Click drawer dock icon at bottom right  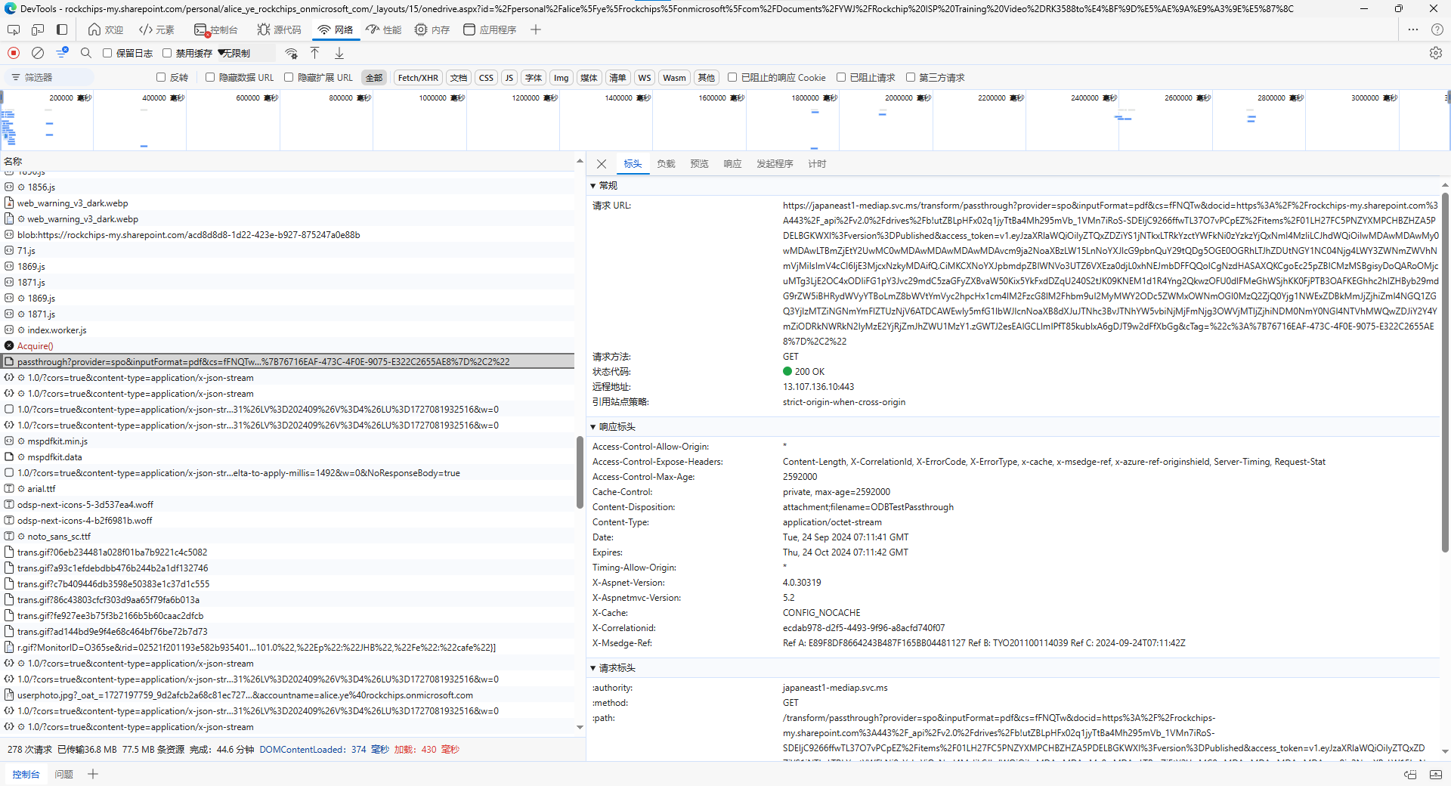click(x=1410, y=774)
